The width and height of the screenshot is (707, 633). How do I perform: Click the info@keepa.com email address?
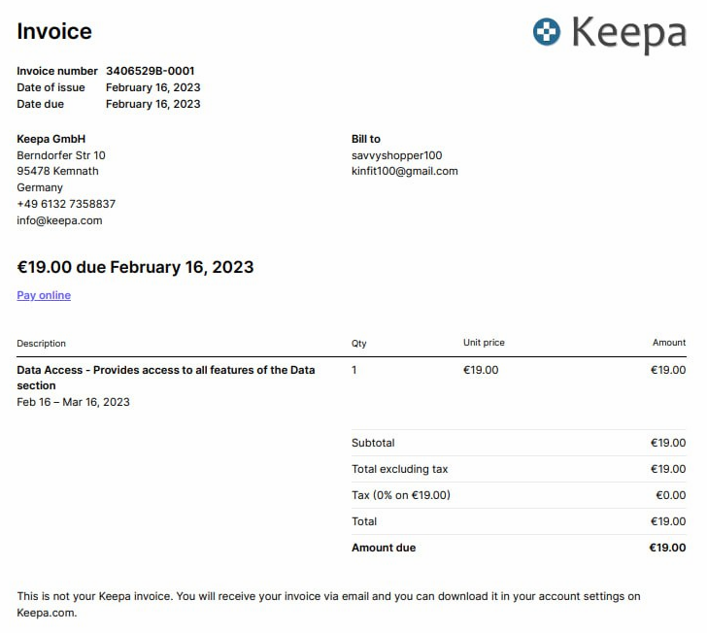coord(59,220)
